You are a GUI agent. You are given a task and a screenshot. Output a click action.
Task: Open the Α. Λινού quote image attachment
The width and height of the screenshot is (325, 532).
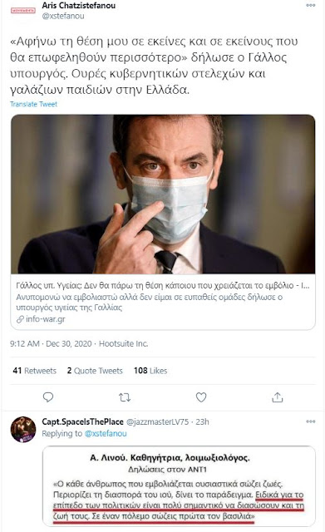pyautogui.click(x=179, y=485)
